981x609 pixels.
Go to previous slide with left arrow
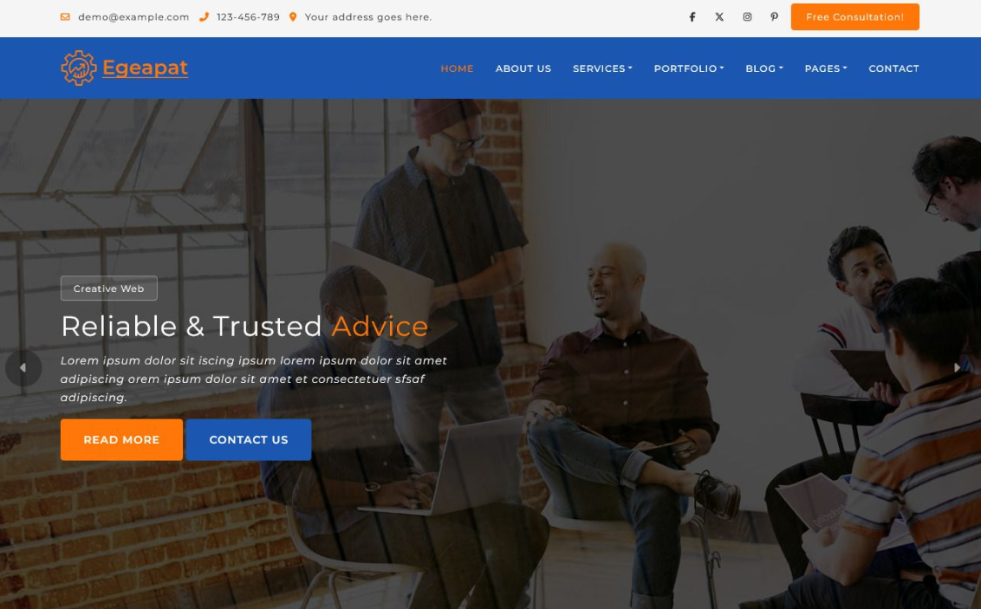(23, 367)
